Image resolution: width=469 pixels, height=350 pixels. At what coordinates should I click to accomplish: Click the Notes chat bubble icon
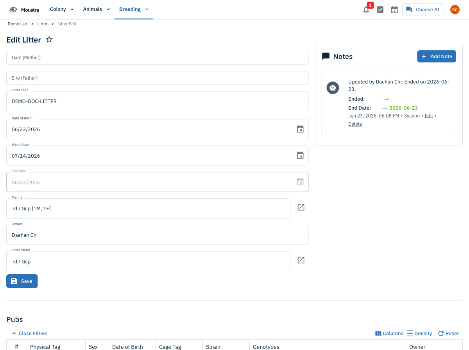[326, 57]
